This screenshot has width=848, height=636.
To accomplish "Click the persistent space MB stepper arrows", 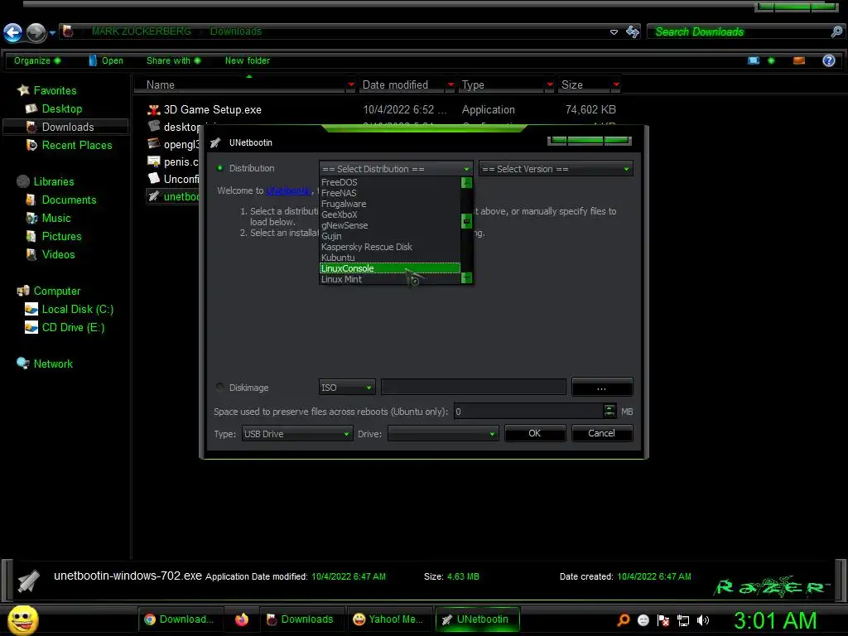I will [x=609, y=411].
